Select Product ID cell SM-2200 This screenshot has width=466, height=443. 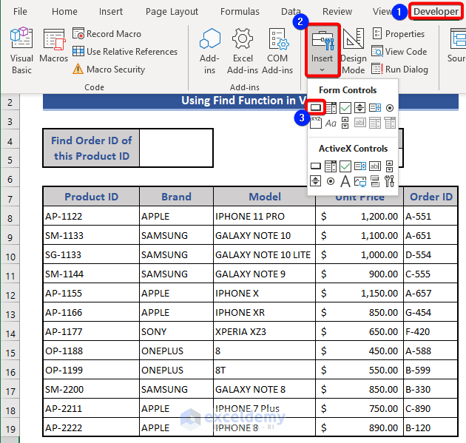(91, 389)
